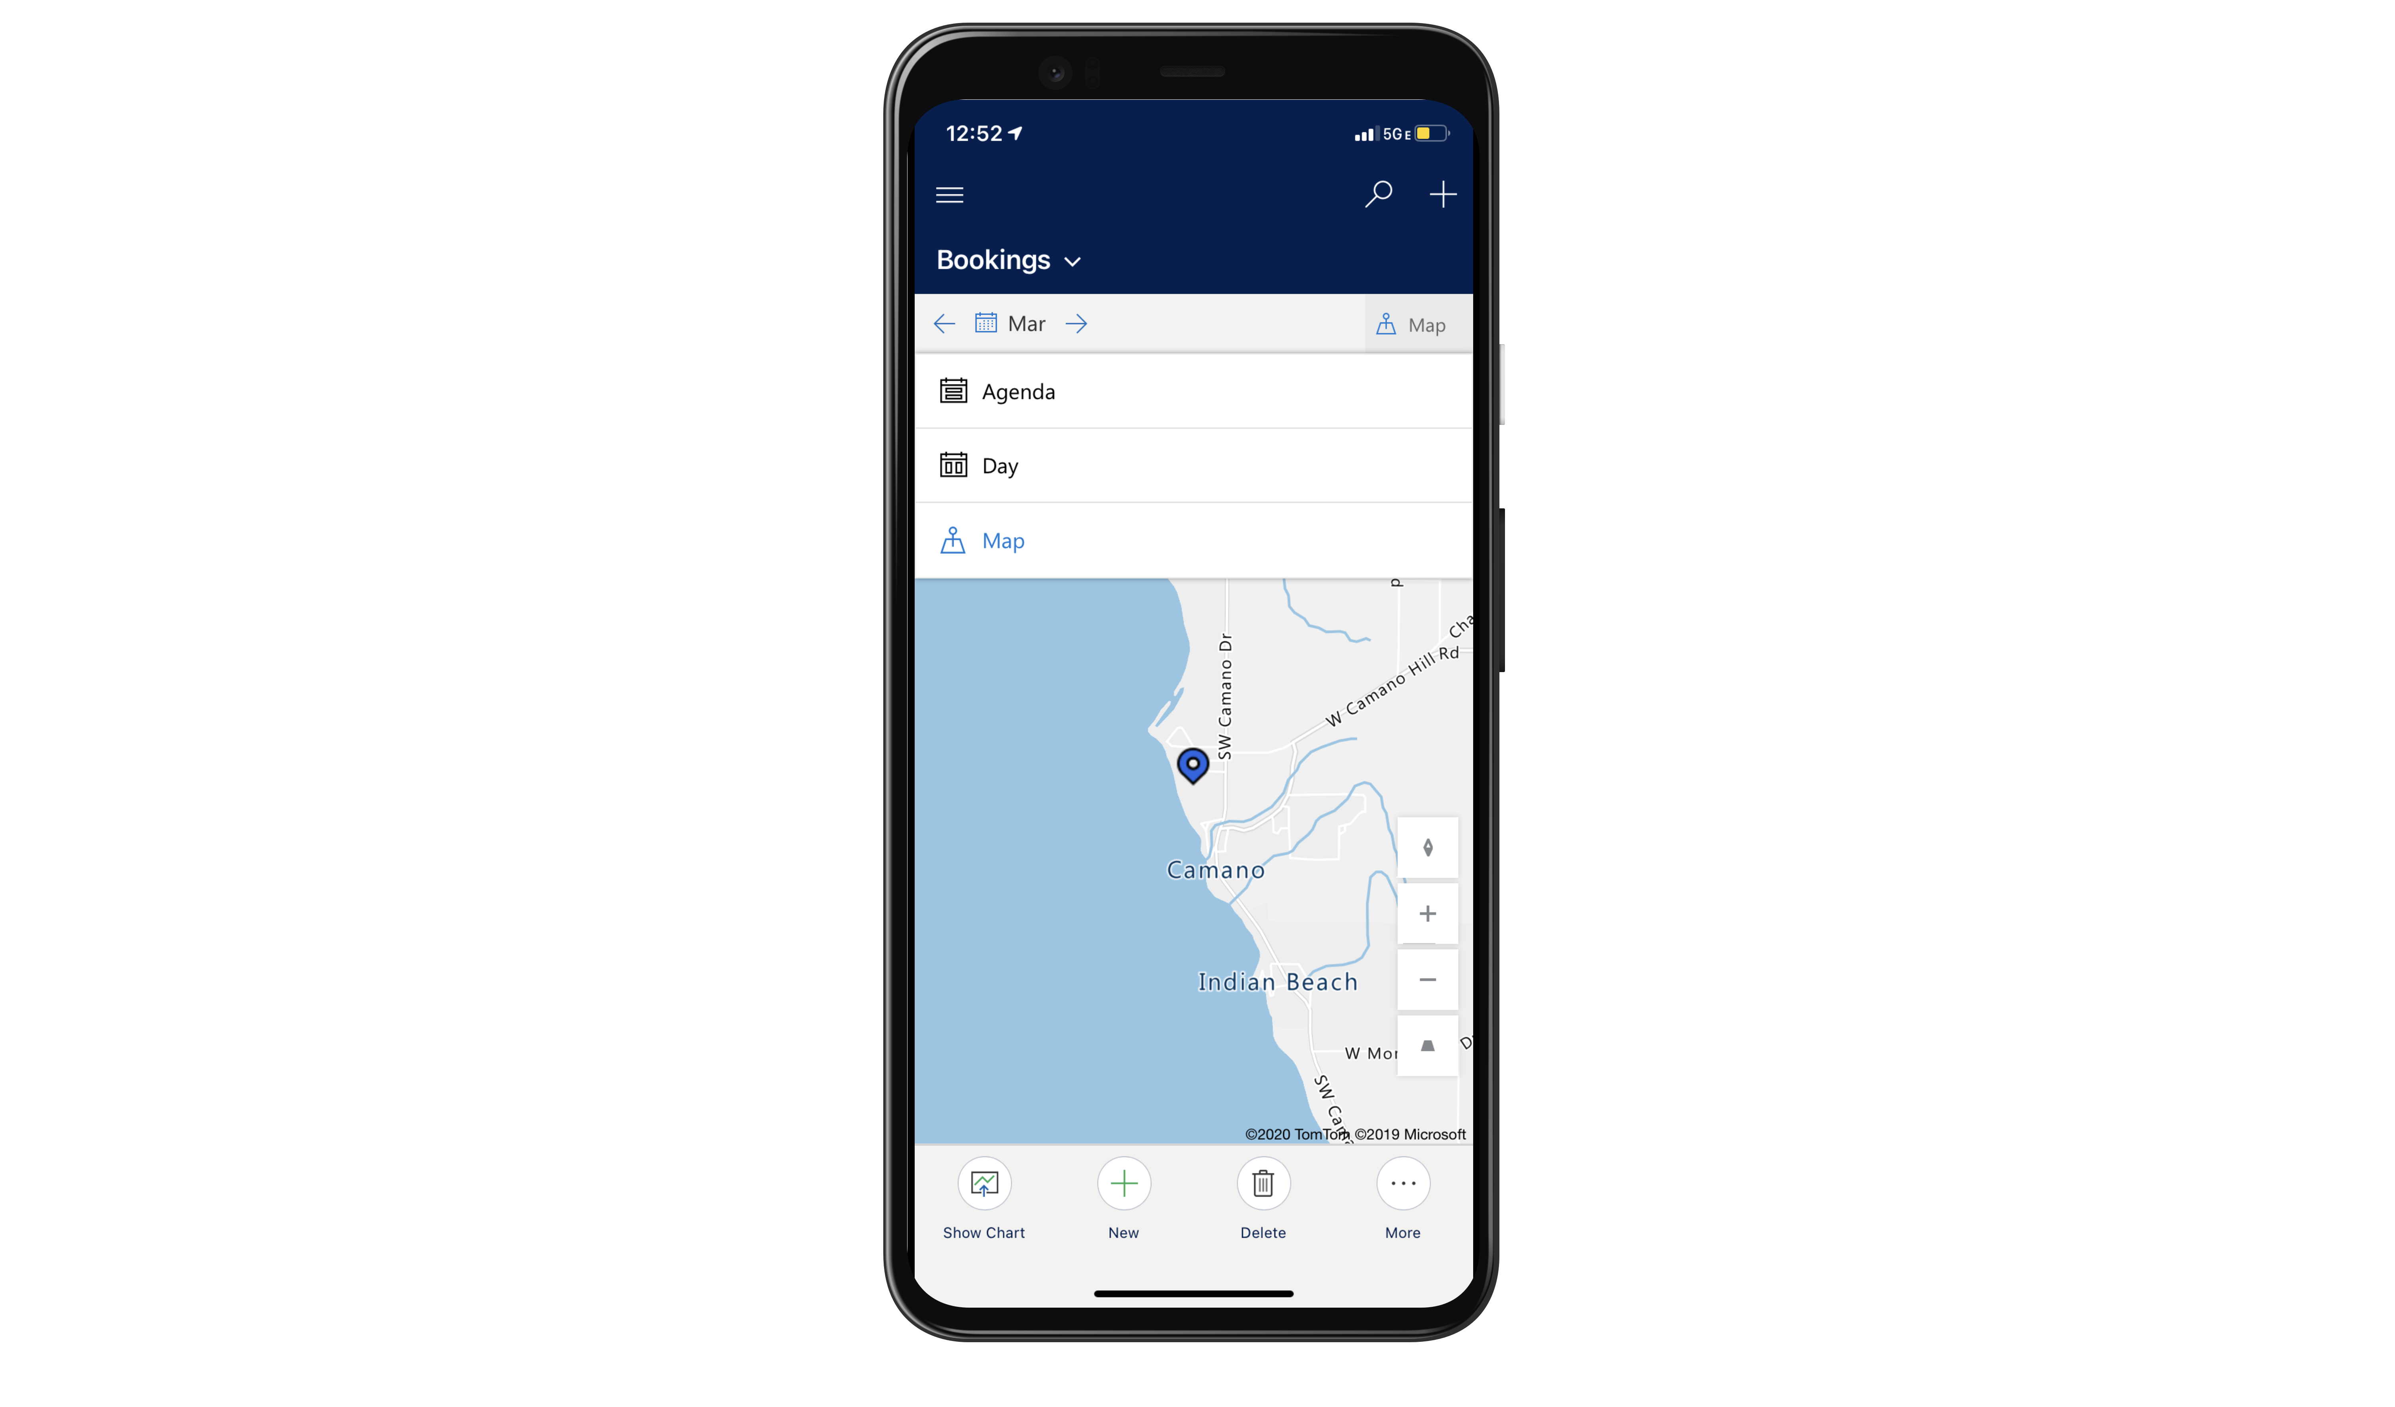Click the Agenda view icon

tap(953, 390)
